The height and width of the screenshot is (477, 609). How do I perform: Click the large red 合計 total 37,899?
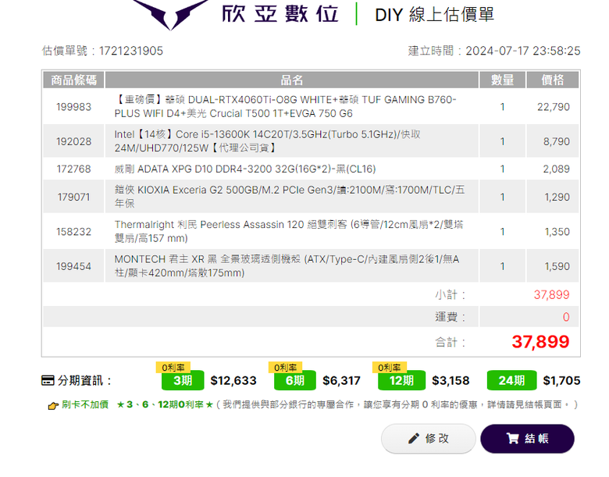[x=540, y=342]
